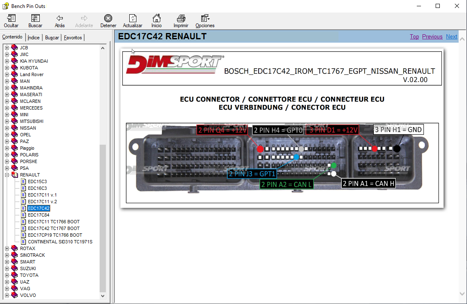Viewport: 467px width, 304px height.
Task: Expand the MITSUBISHI tree node
Action: pyautogui.click(x=7, y=121)
